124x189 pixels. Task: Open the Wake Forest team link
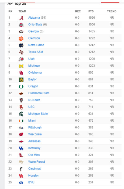click(x=37, y=162)
